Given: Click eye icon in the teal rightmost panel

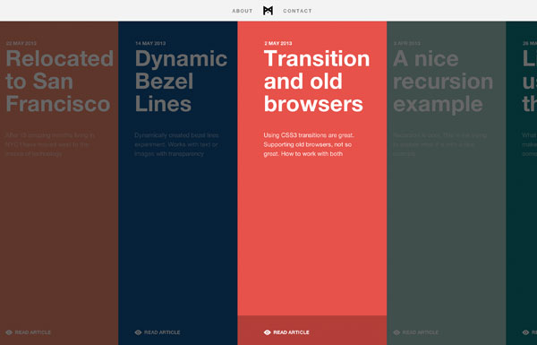Looking at the screenshot, I should pyautogui.click(x=525, y=332).
